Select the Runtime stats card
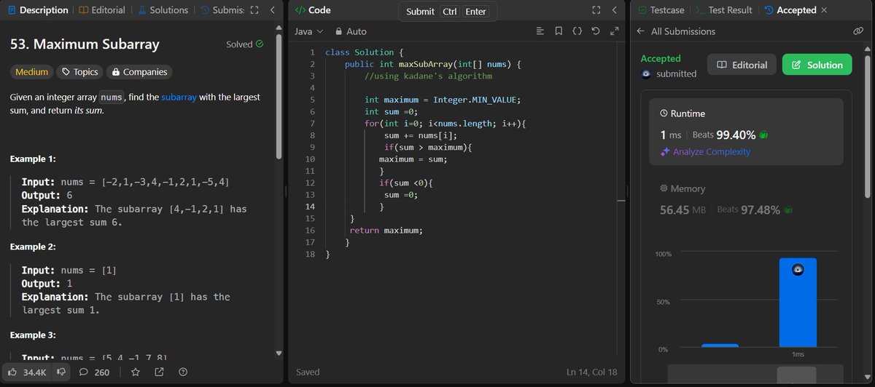This screenshot has width=875, height=387. (x=747, y=133)
